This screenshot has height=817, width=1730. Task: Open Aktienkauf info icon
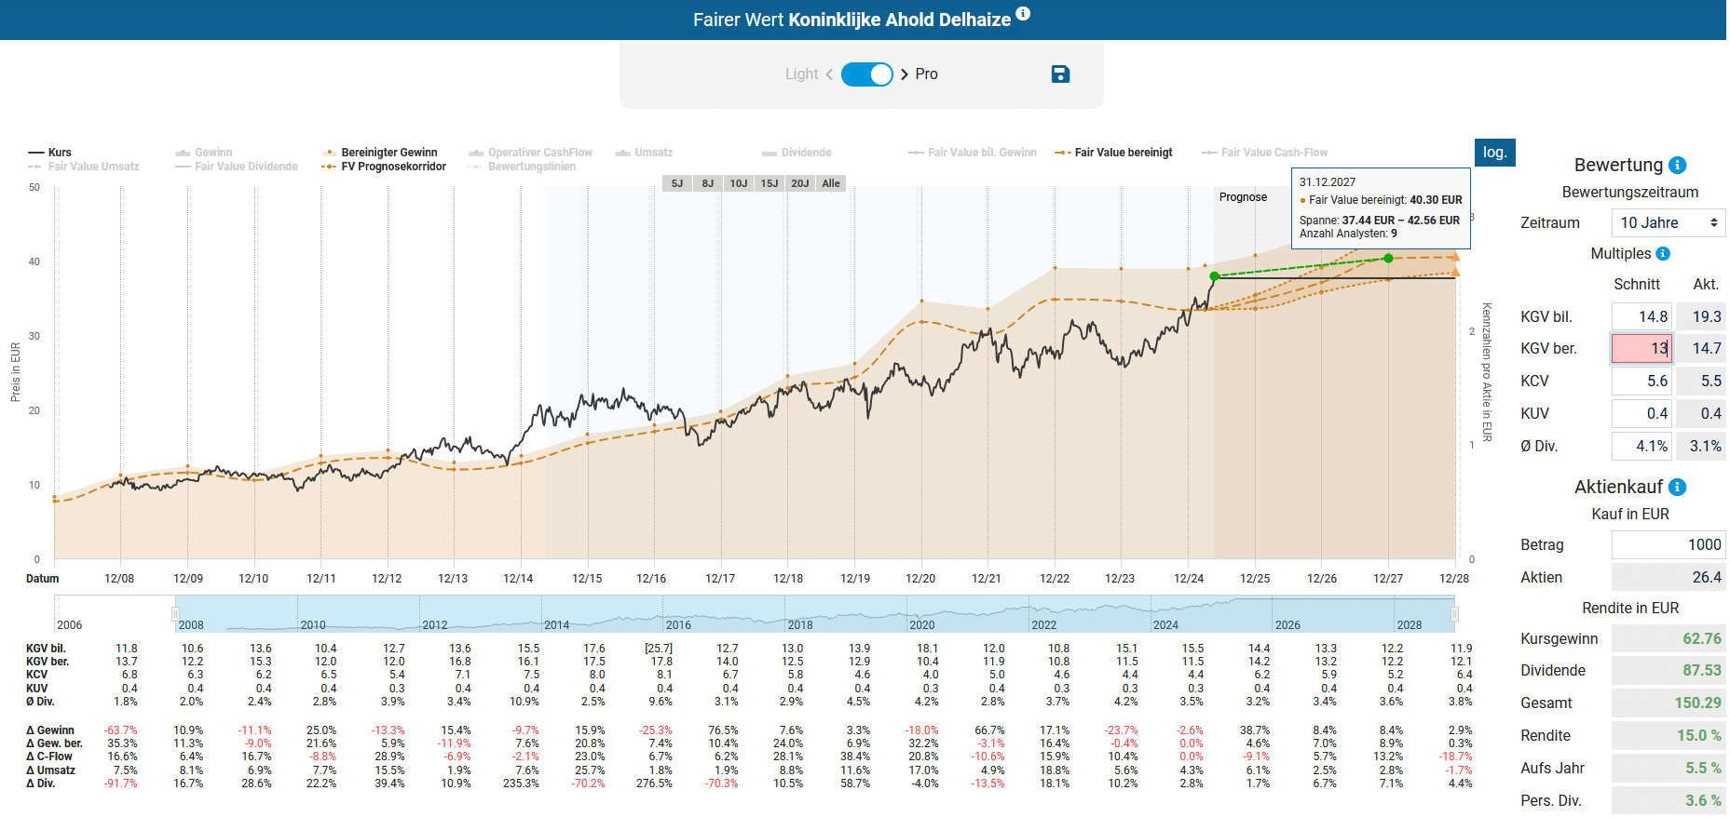(x=1678, y=487)
